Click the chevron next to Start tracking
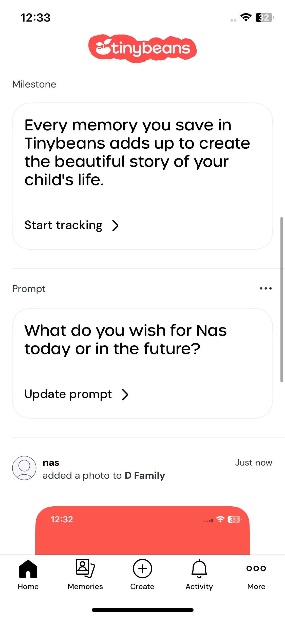Screen dimensions: 285x618 (115, 225)
